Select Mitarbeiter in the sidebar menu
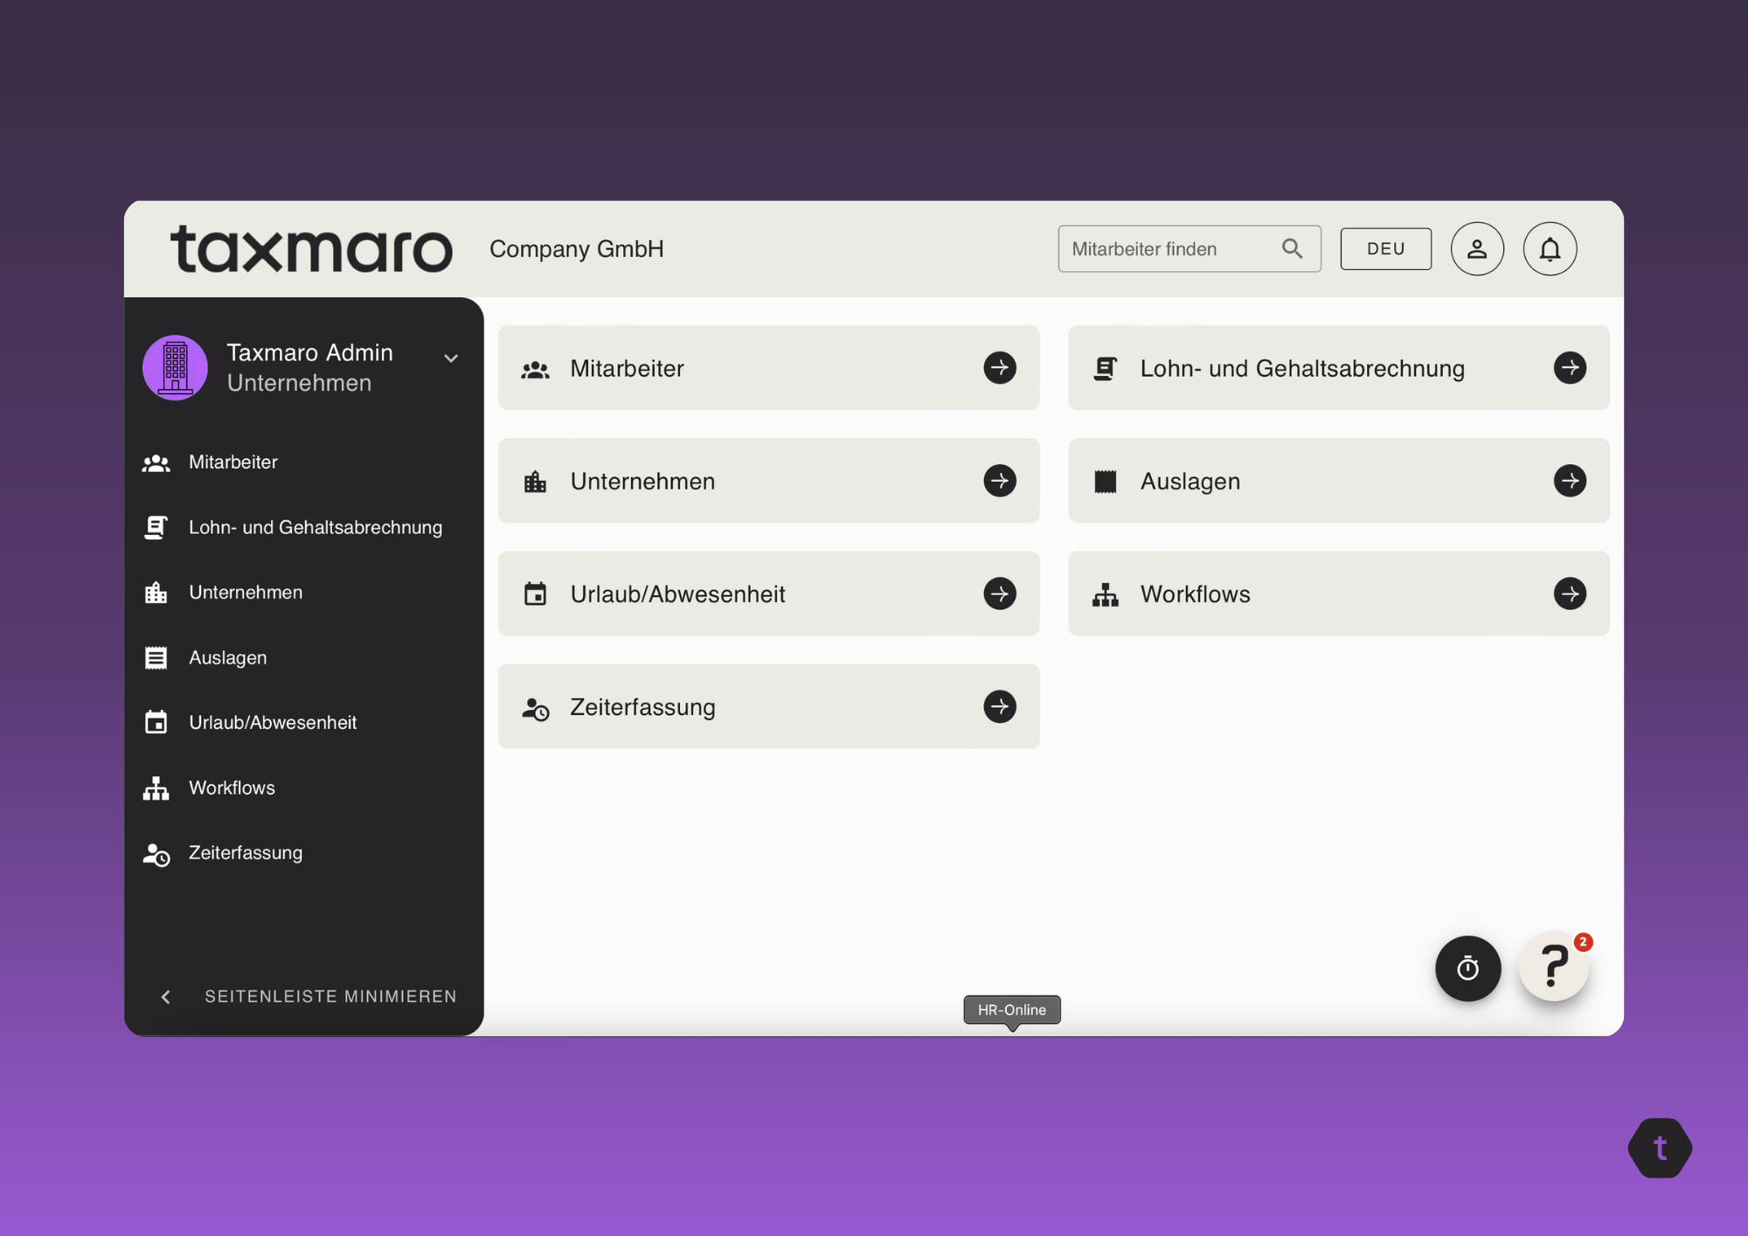 (232, 462)
